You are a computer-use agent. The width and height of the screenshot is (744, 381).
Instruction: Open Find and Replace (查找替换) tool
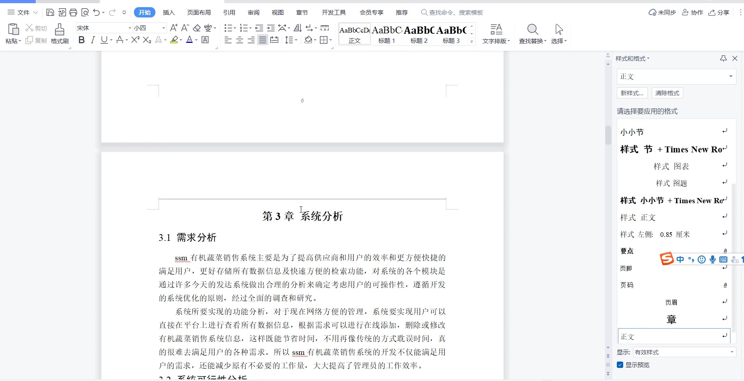coord(533,33)
